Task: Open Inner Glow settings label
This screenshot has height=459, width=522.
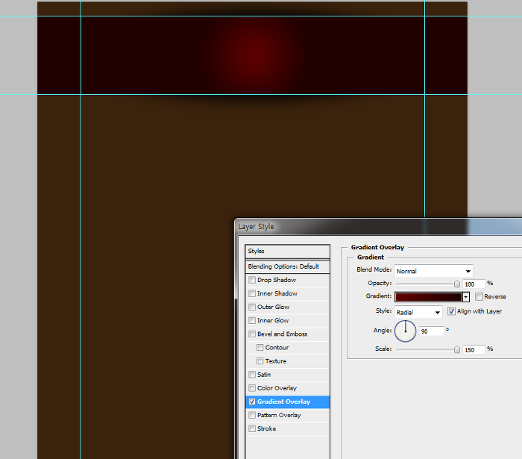Action: (x=273, y=320)
